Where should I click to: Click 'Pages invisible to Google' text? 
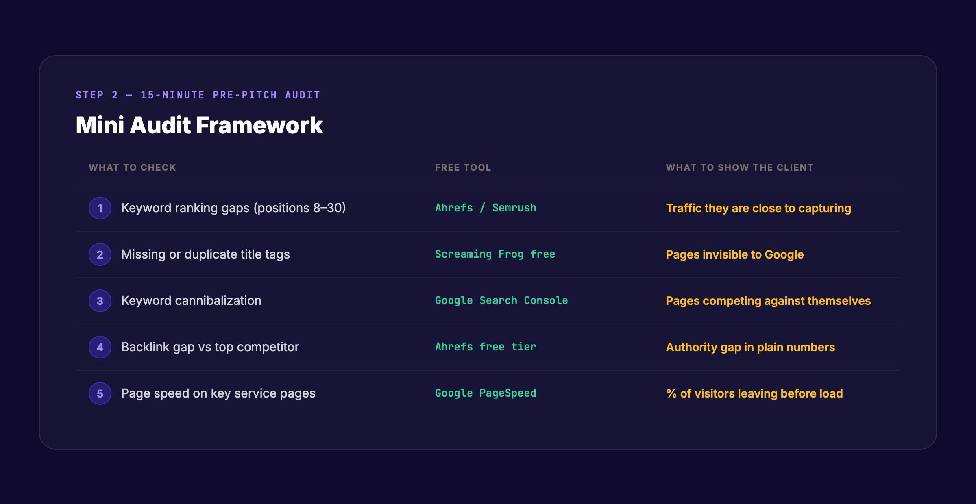[x=734, y=254]
